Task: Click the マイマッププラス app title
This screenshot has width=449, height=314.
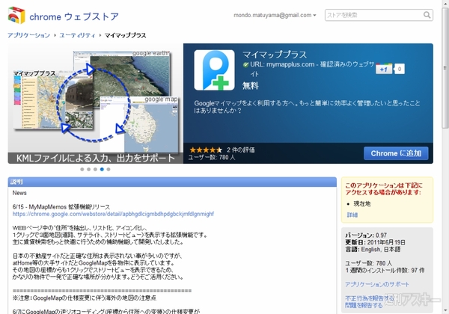Action: (x=275, y=55)
